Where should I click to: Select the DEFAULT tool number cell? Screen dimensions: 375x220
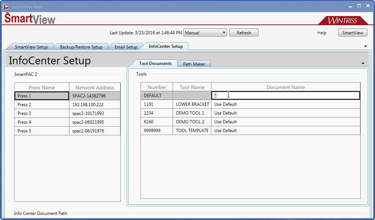[157, 96]
